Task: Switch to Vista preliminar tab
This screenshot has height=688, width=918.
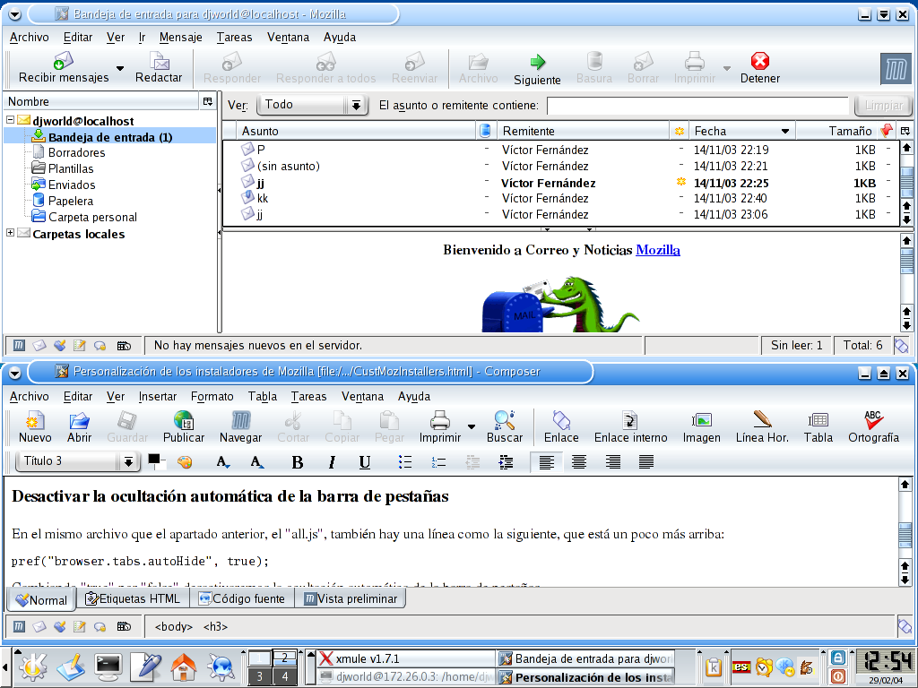Action: pos(351,598)
